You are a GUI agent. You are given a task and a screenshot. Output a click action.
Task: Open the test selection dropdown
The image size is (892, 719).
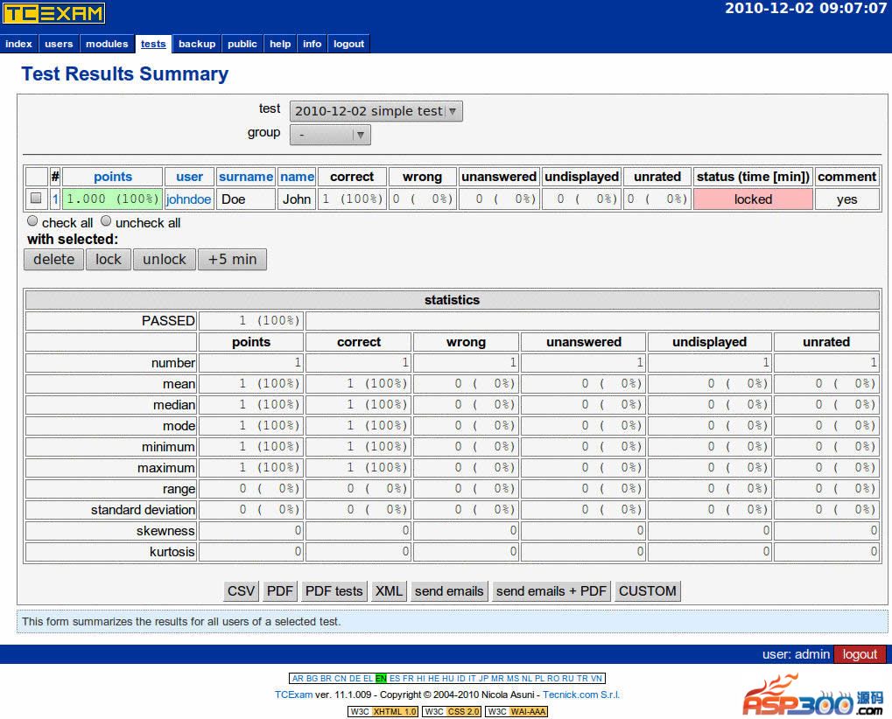[376, 111]
